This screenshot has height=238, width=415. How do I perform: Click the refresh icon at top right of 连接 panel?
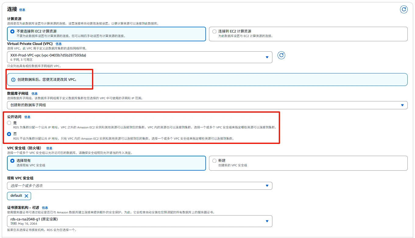click(404, 9)
